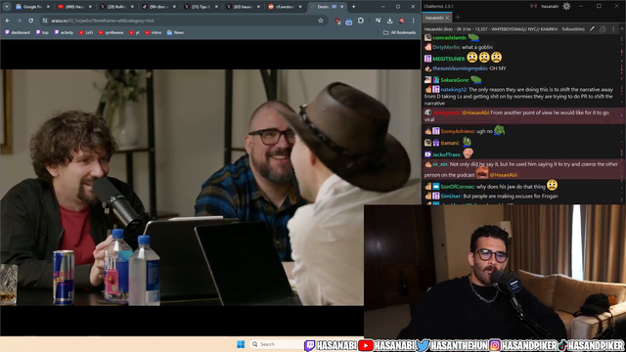Click the blue extension icon in toolbar

349,21
